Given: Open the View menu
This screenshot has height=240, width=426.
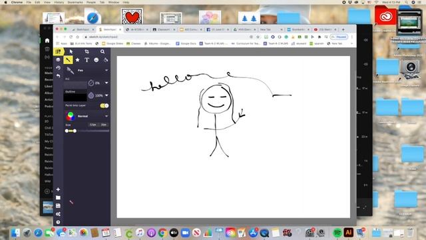Looking at the screenshot, I should coord(47,2).
